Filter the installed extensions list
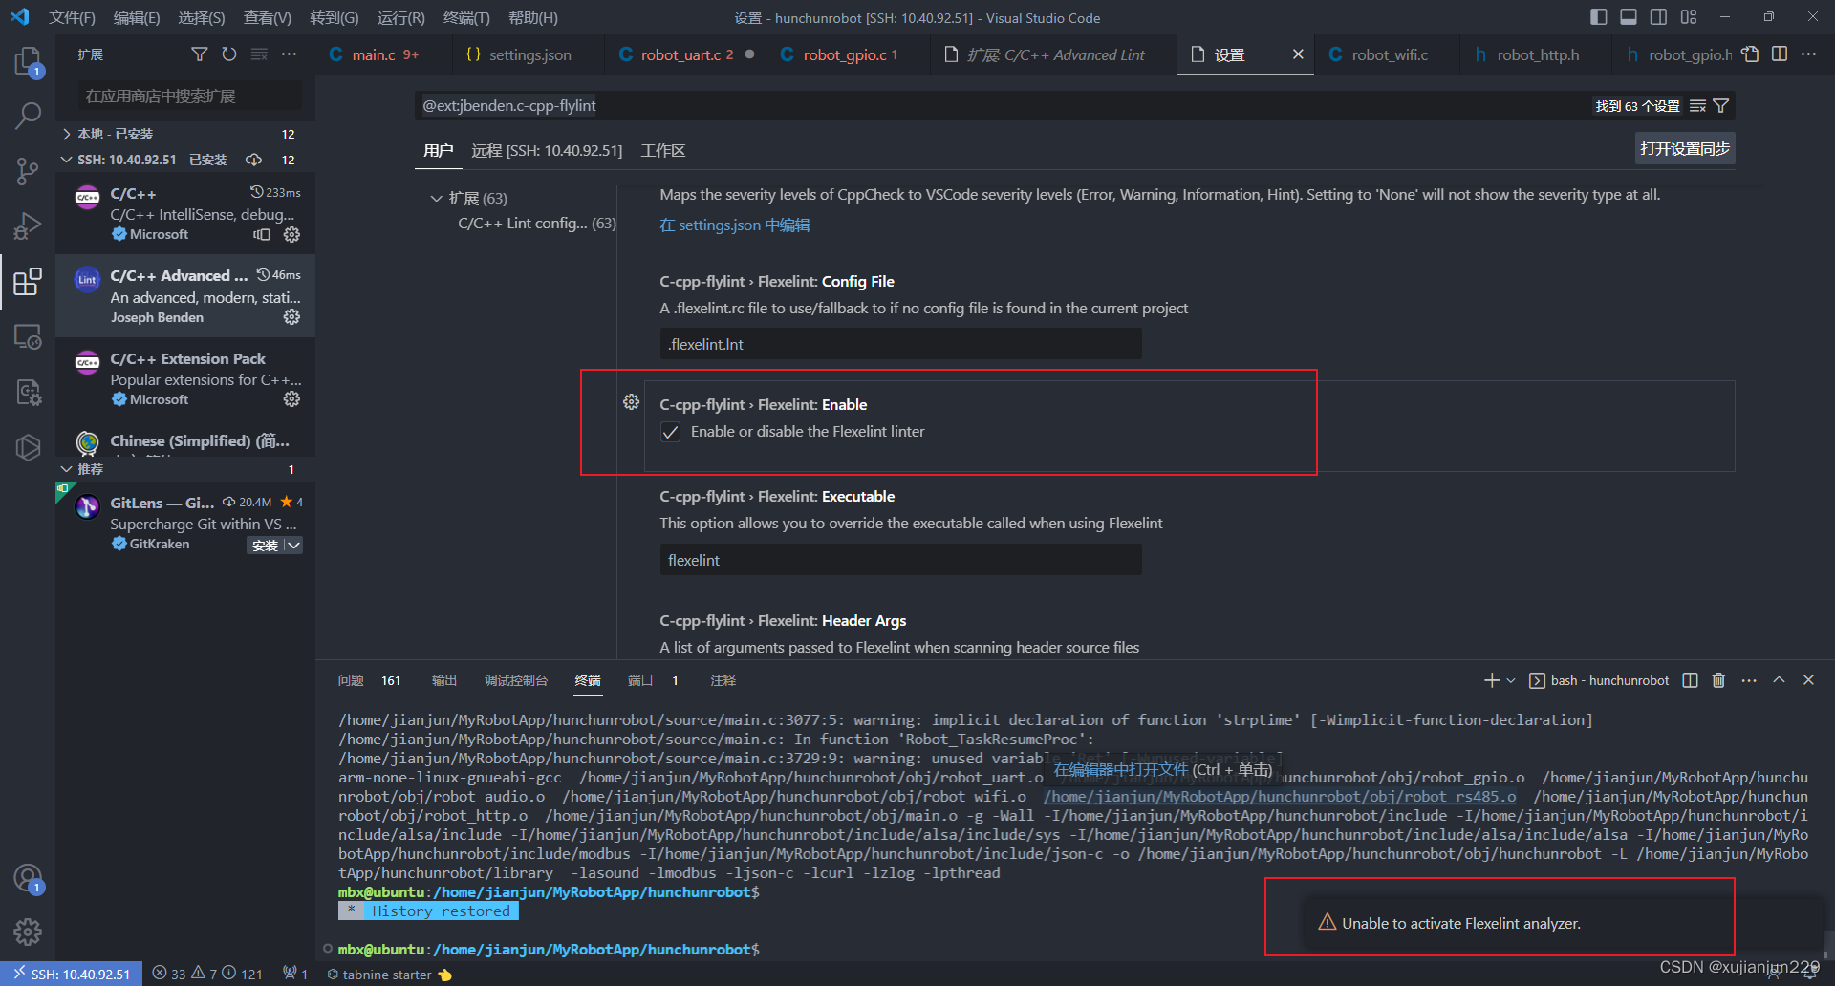This screenshot has height=986, width=1835. 199,54
